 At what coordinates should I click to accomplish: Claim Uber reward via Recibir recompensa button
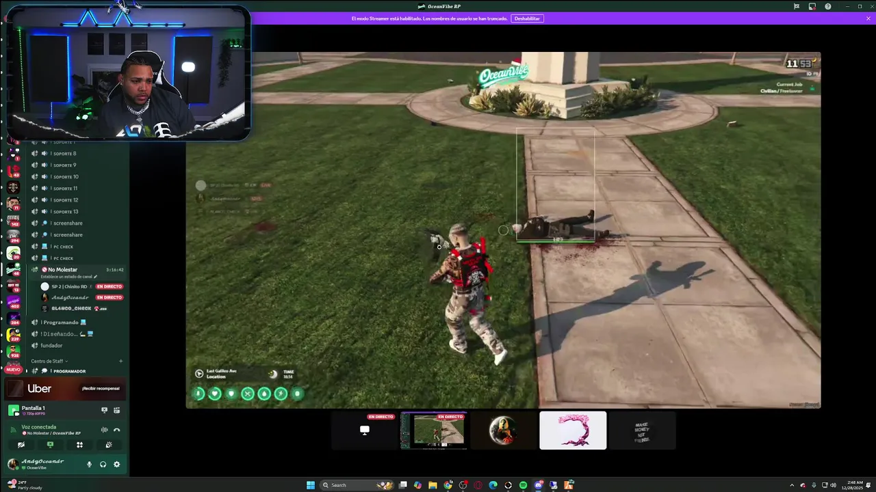[x=101, y=388]
